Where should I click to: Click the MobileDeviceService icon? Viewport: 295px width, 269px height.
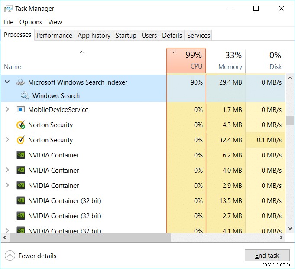coord(20,109)
